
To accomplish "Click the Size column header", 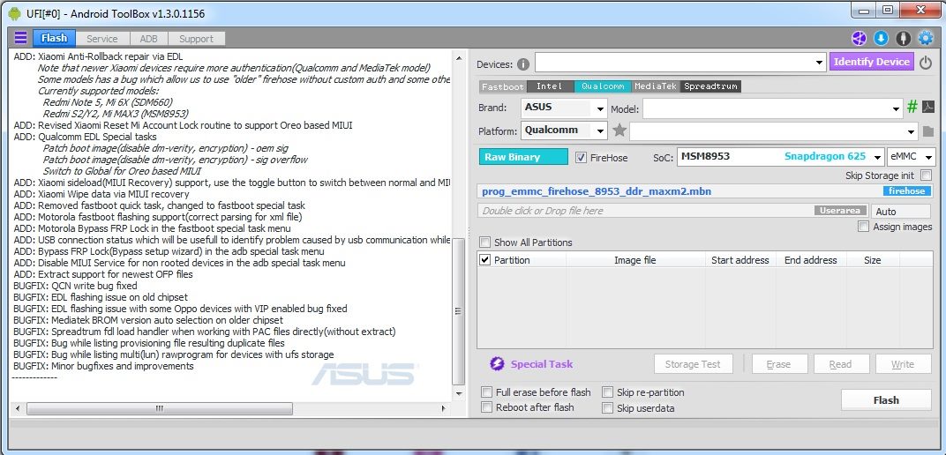I will 873,260.
